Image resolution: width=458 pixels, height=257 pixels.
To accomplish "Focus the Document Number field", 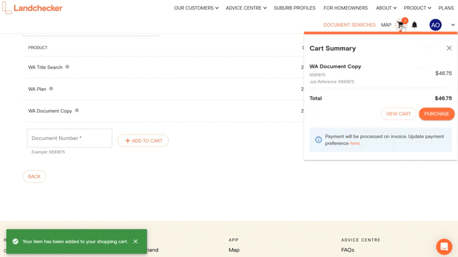I will tap(69, 138).
